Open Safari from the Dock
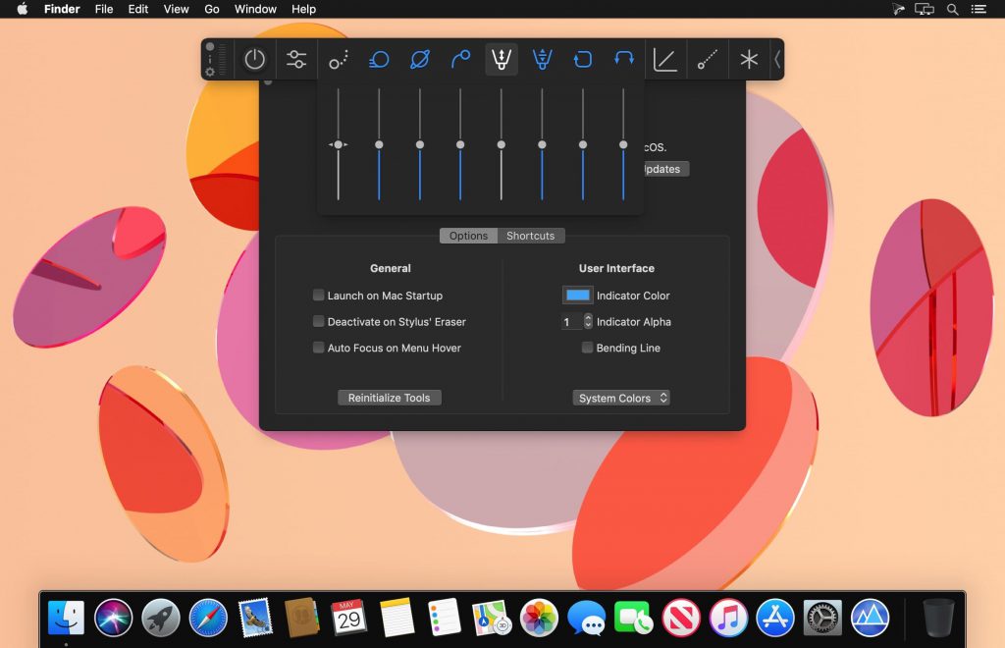1005x648 pixels. click(x=208, y=618)
